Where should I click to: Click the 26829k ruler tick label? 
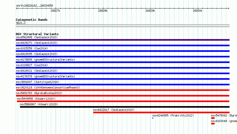click(x=150, y=11)
